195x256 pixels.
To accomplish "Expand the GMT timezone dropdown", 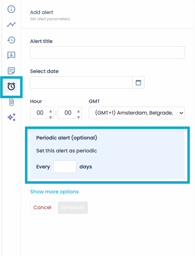I will click(x=137, y=113).
